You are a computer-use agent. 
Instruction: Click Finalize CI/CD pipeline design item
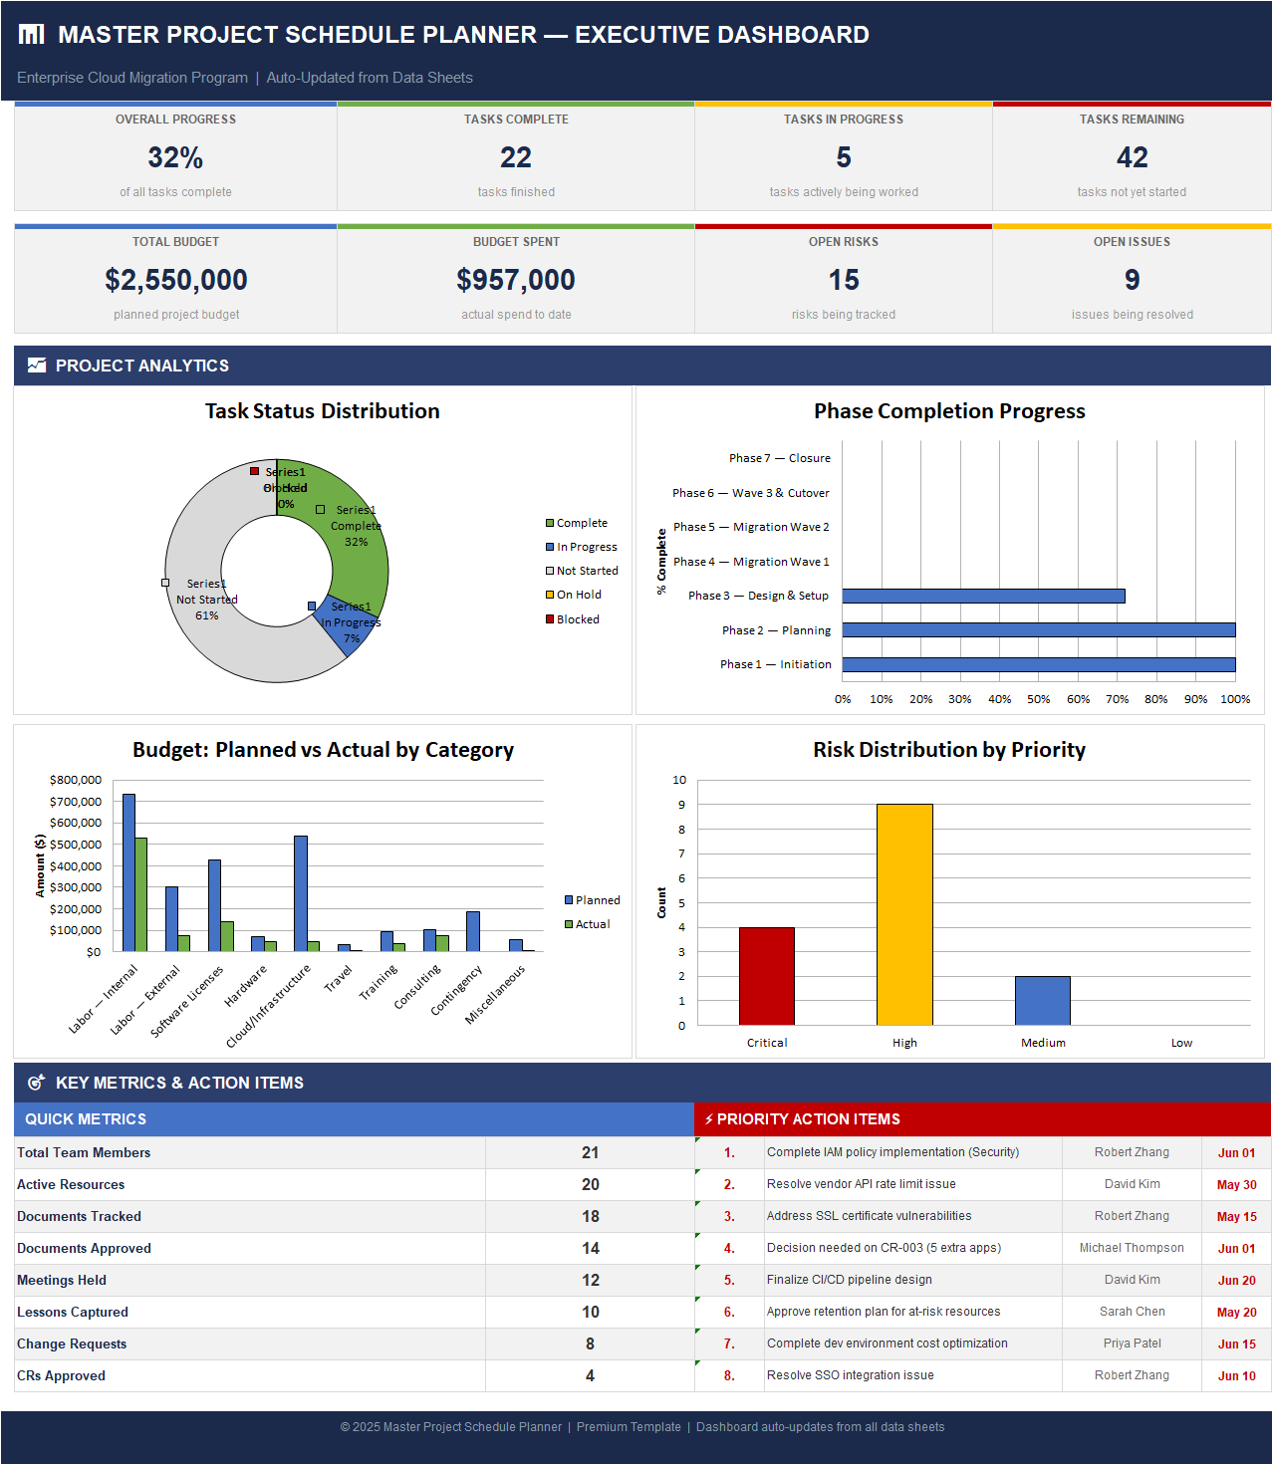click(x=850, y=1280)
